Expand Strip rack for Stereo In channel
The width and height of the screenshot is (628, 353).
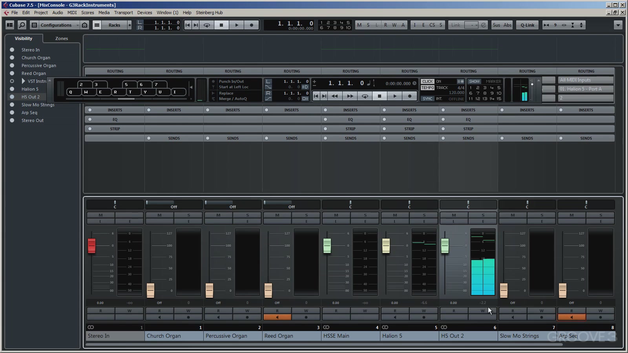[115, 129]
